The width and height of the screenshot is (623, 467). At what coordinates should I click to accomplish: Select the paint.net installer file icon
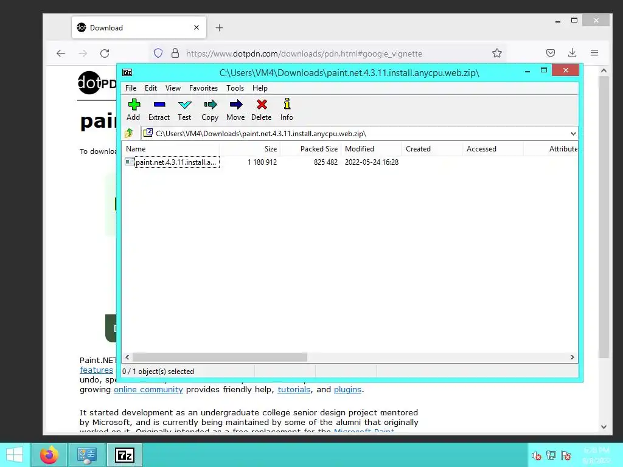[x=129, y=162]
